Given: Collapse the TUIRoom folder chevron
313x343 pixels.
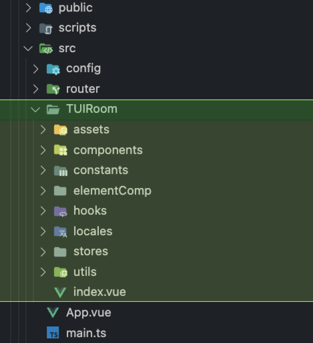Looking at the screenshot, I should [x=35, y=110].
